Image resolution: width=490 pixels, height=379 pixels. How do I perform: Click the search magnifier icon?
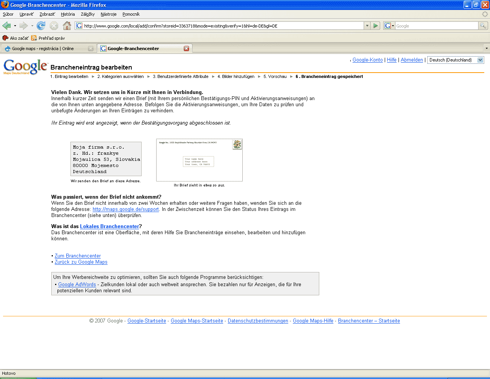coord(483,26)
